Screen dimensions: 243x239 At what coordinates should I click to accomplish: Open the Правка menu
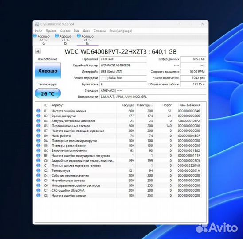(51, 31)
